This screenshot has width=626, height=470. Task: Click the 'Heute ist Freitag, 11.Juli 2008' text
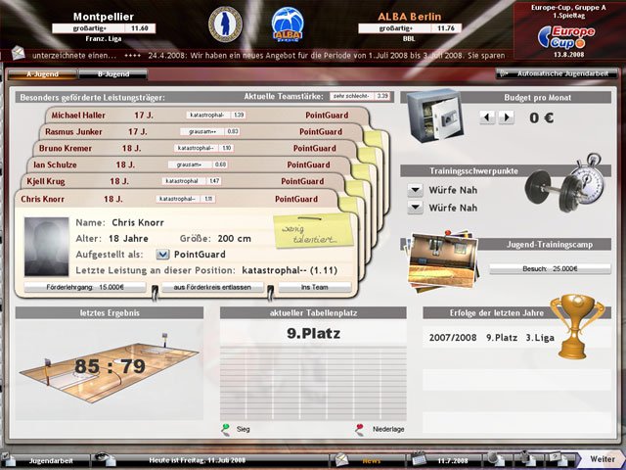coord(198,460)
